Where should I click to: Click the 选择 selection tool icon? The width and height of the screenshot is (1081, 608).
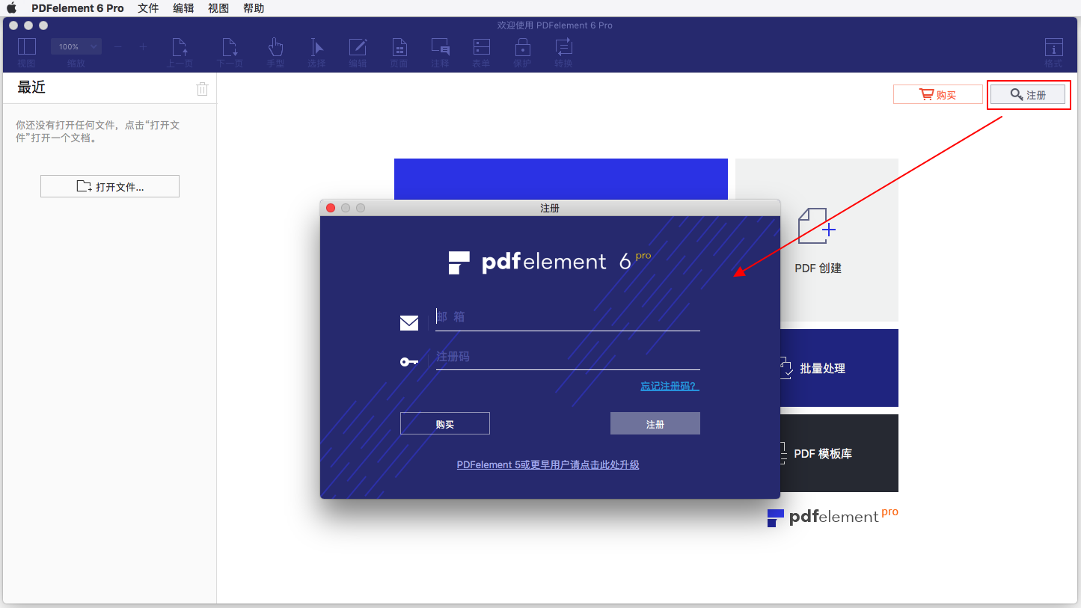point(316,48)
